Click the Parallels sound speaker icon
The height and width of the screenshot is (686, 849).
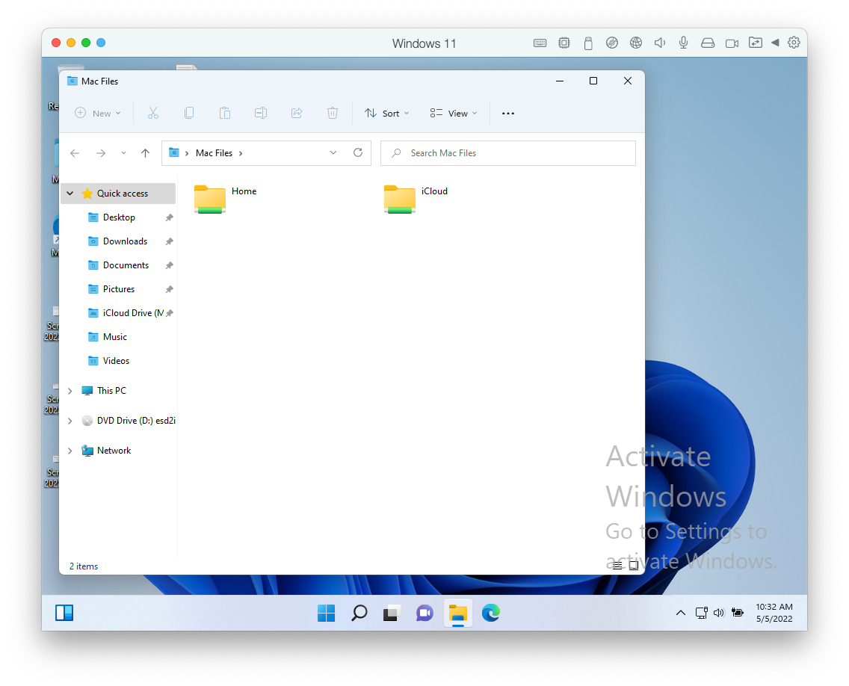pyautogui.click(x=659, y=43)
